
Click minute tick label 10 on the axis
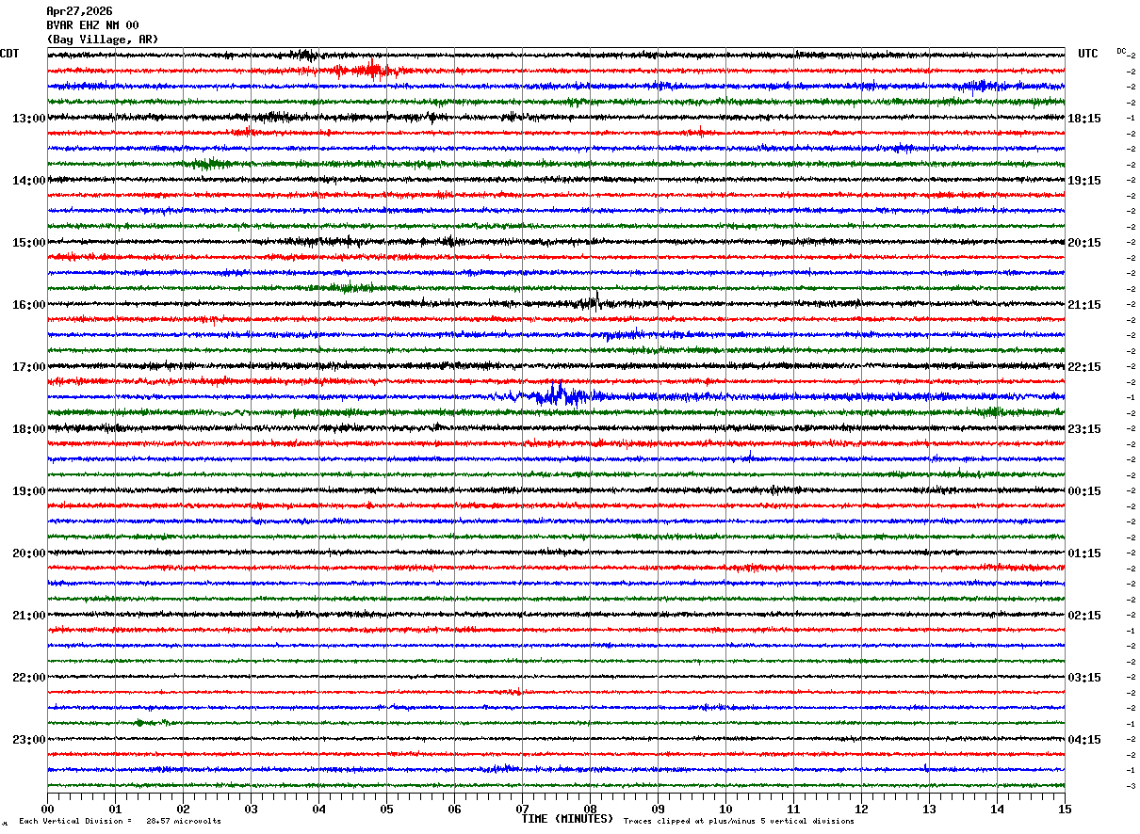(x=725, y=809)
